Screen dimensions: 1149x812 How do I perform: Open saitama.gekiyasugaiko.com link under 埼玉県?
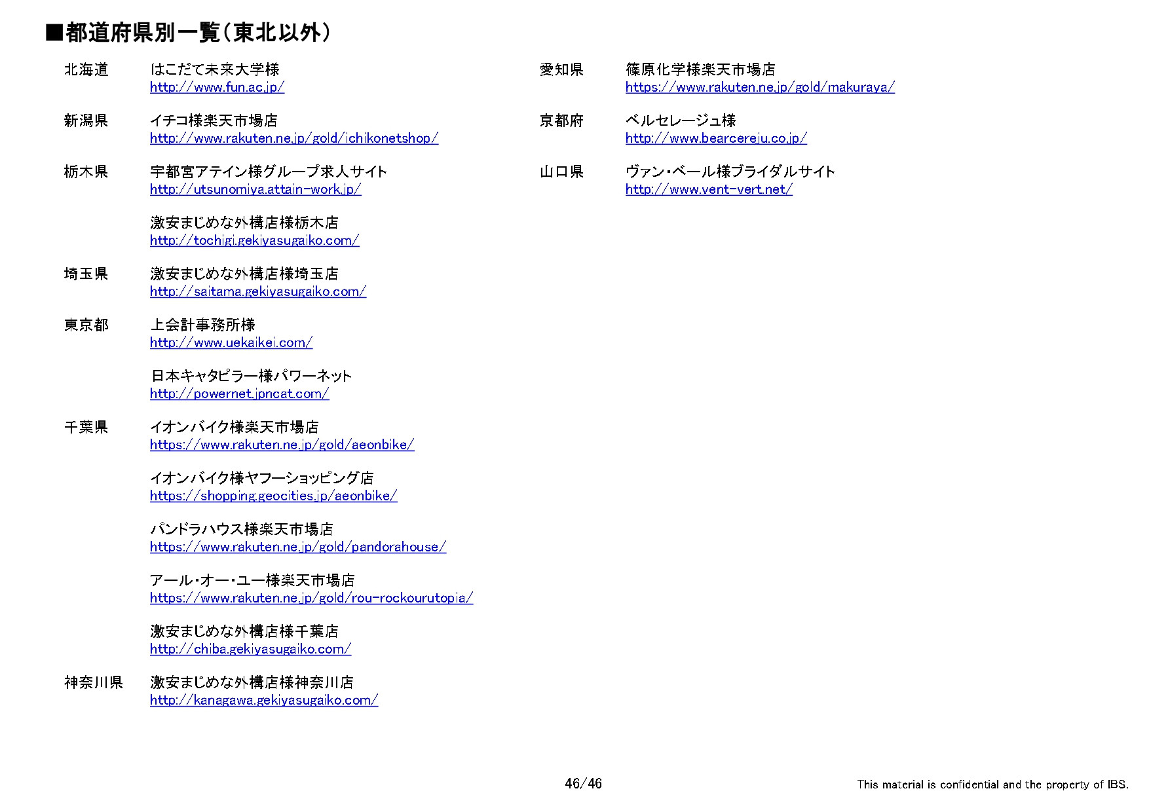tap(258, 292)
